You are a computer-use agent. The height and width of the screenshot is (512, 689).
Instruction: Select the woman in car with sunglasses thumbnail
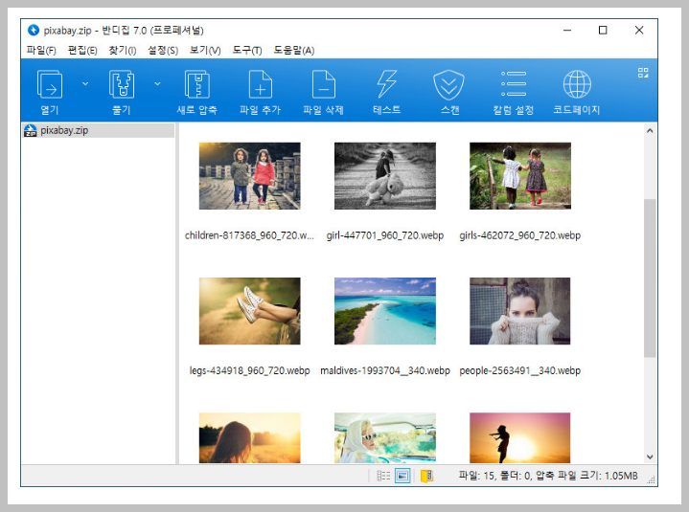click(x=385, y=438)
